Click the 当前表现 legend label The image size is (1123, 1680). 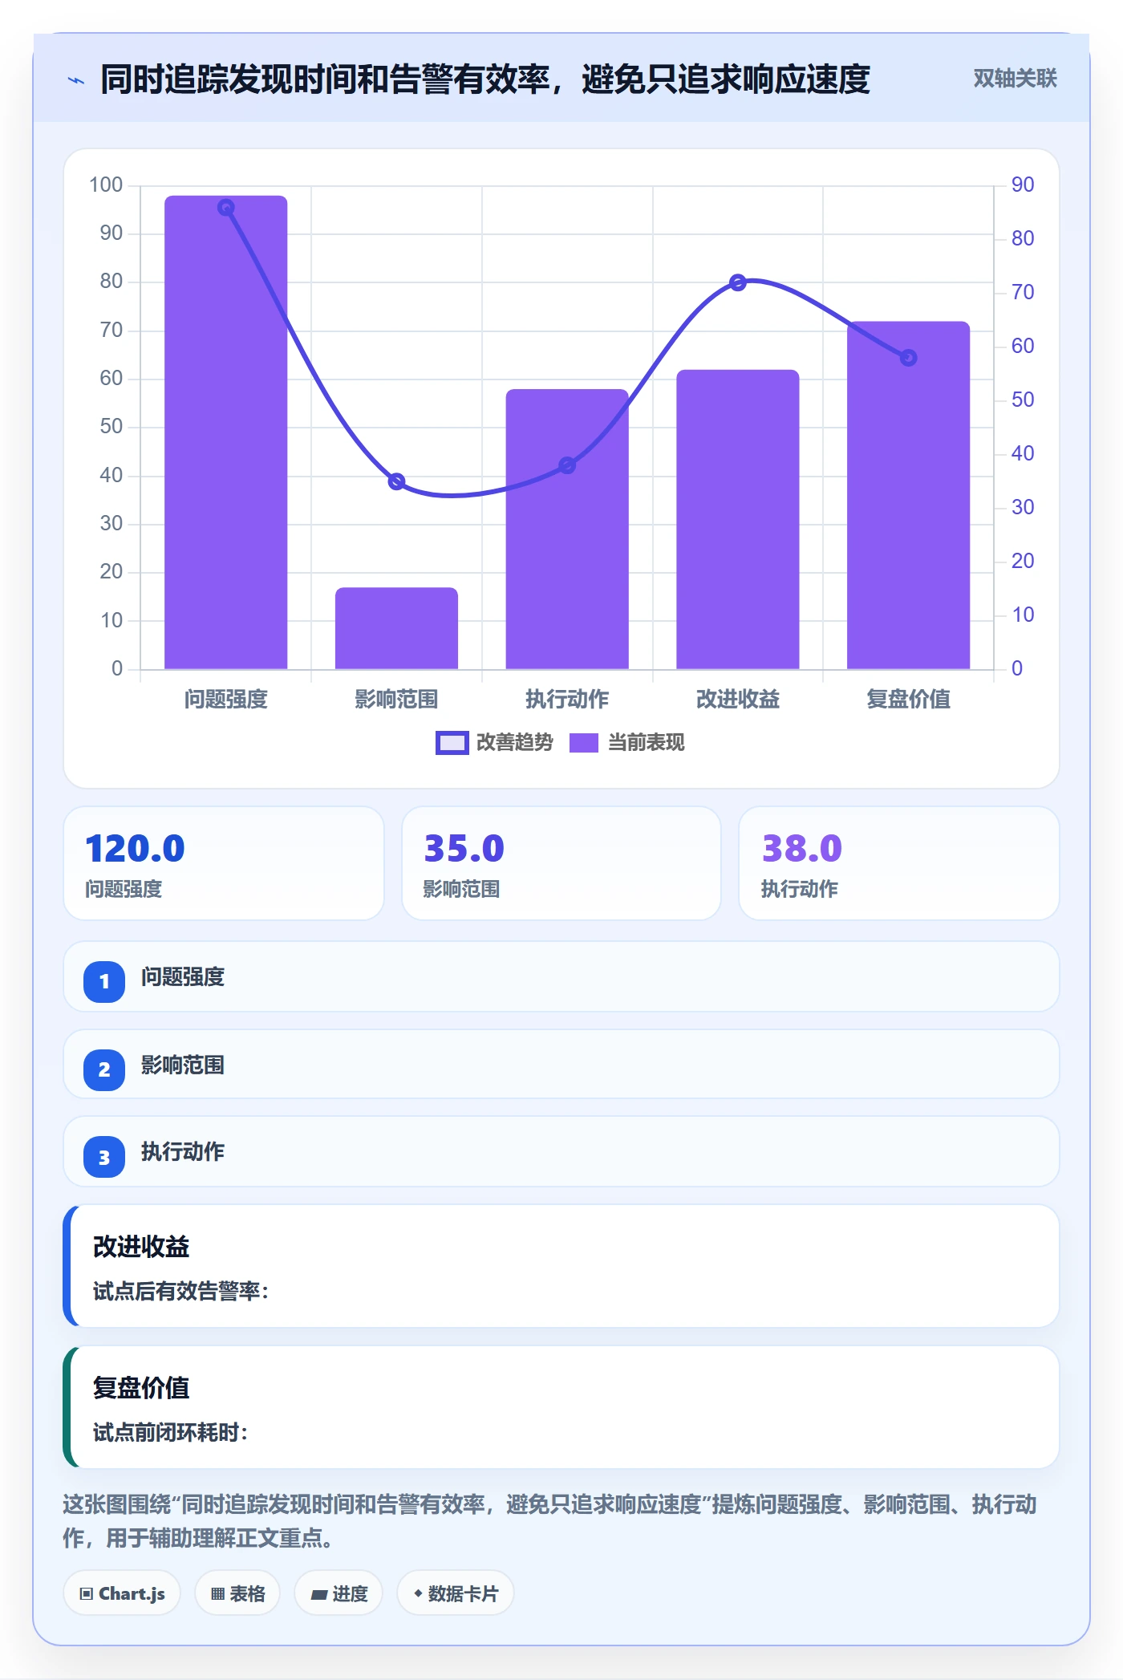(646, 743)
